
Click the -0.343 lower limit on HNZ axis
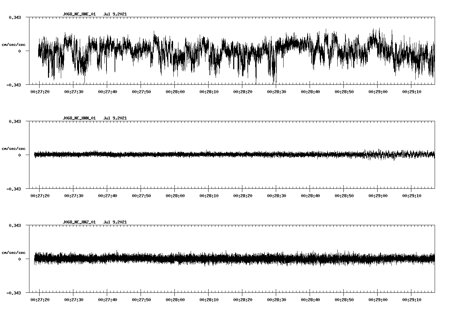[x=14, y=293]
